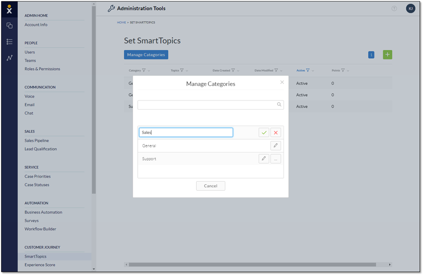423x275 pixels.
Task: Open the help question mark icon
Action: click(394, 8)
